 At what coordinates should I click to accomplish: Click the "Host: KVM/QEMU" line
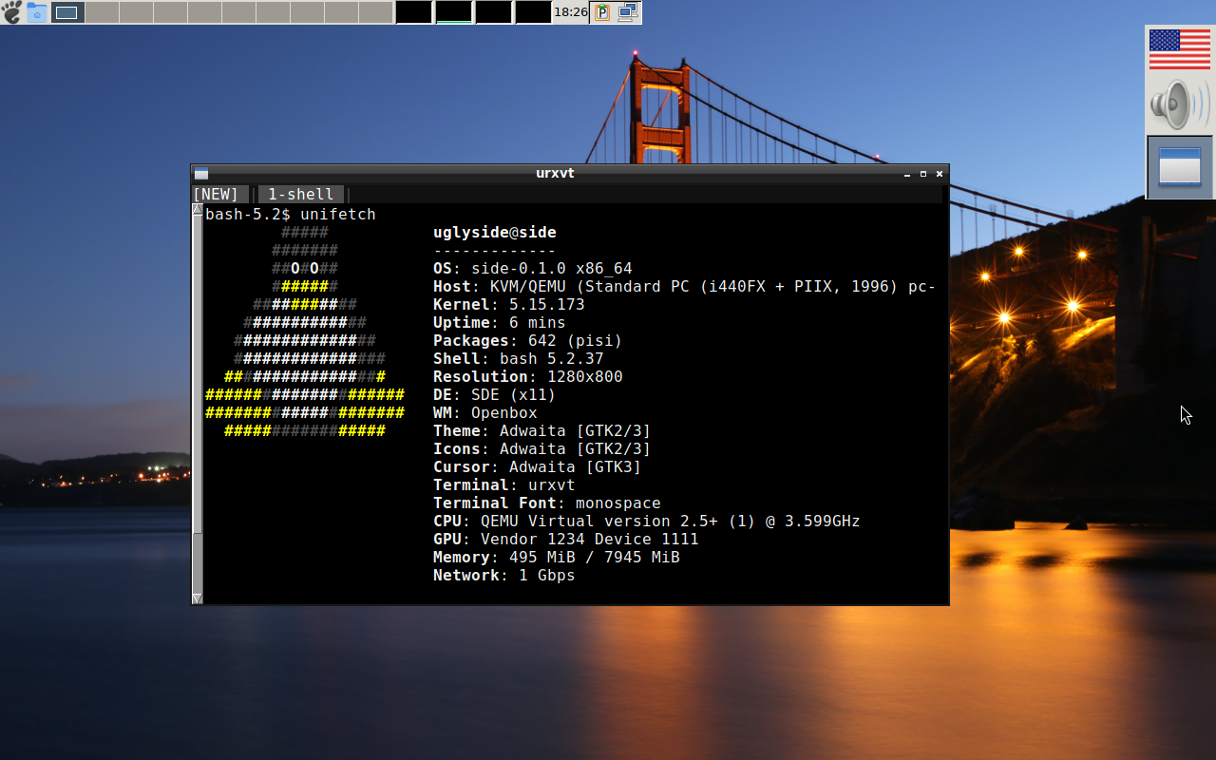[x=685, y=287]
